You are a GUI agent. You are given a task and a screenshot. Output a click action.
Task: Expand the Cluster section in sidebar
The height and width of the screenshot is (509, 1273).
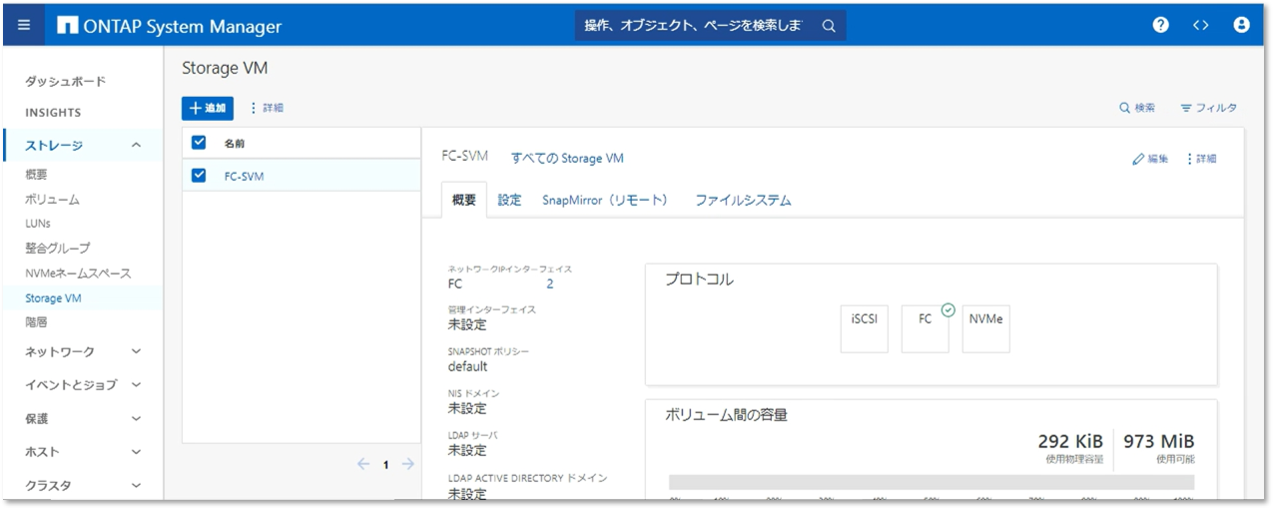[137, 485]
